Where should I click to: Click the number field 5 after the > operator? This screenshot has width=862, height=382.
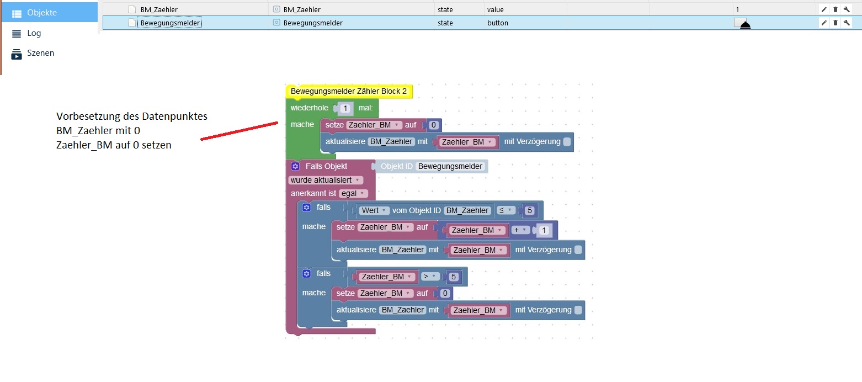click(x=454, y=277)
